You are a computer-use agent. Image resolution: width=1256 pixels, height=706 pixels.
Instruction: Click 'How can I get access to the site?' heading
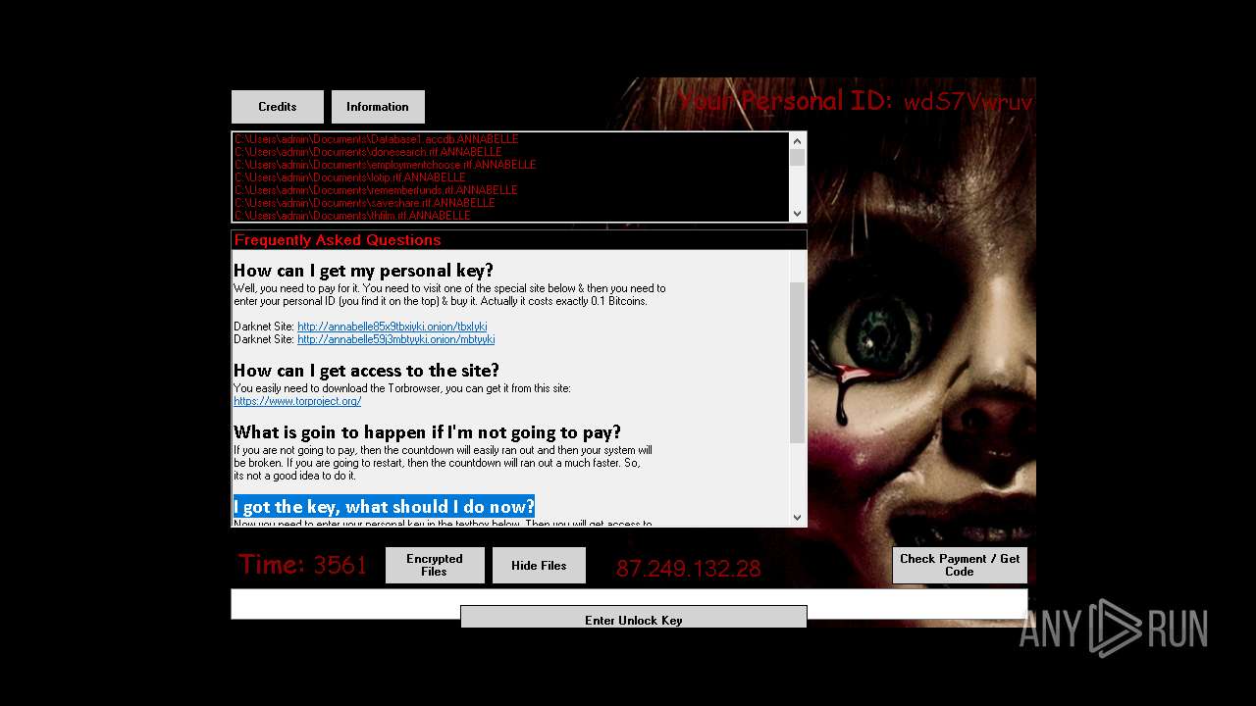click(x=366, y=371)
